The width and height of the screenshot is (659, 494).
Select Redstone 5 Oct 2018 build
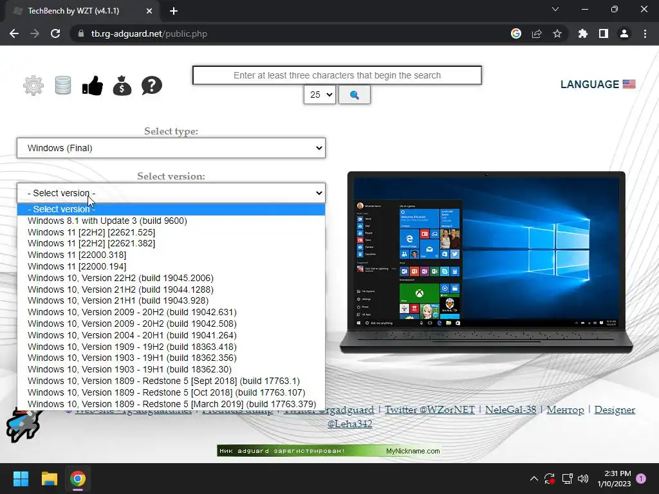tap(171, 392)
